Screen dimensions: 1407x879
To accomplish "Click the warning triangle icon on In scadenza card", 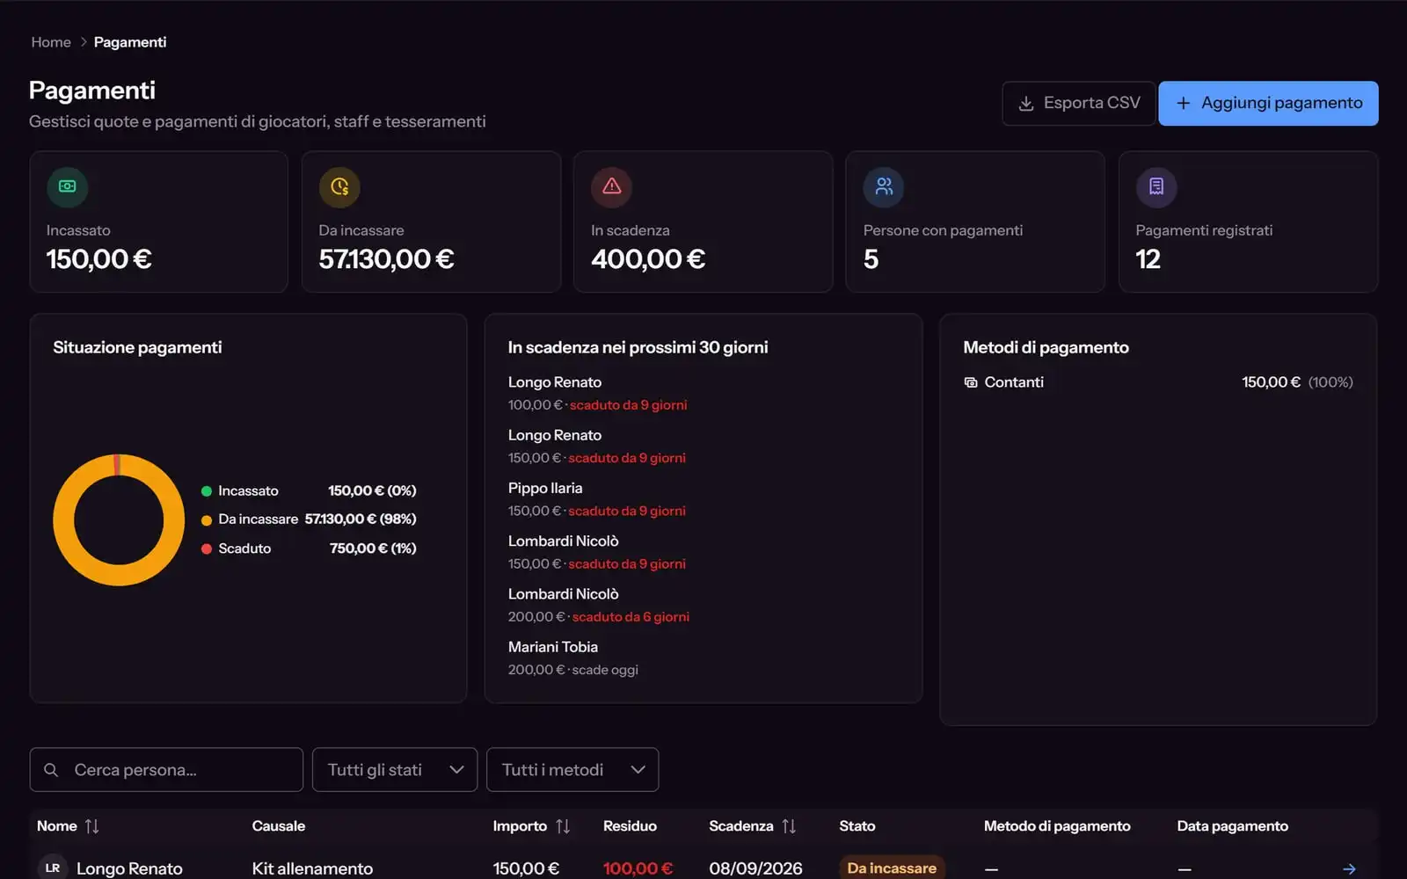I will (612, 186).
